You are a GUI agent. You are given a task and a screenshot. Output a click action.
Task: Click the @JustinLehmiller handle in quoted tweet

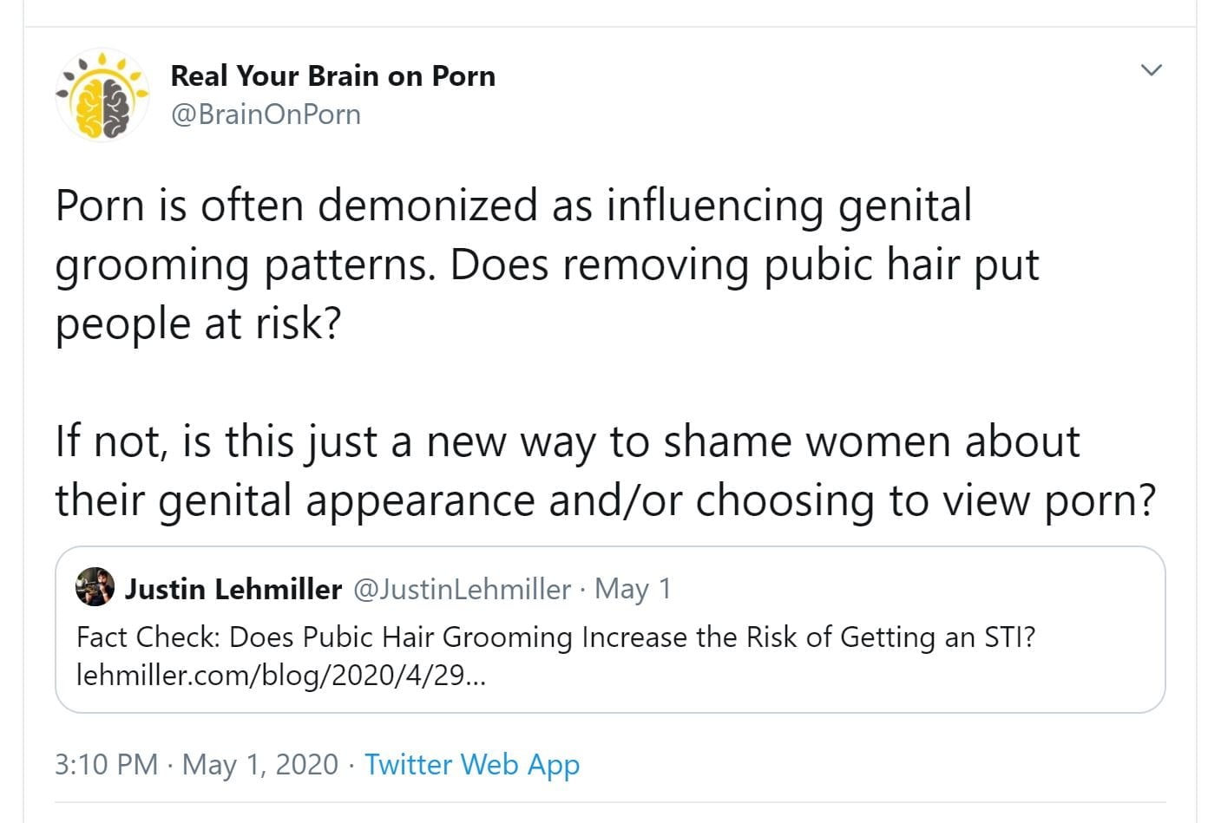coord(462,590)
